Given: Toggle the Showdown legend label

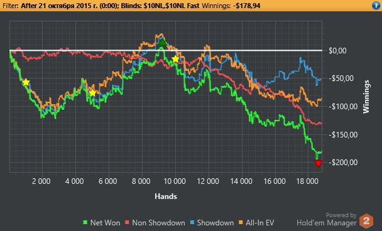Looking at the screenshot, I should (215, 223).
